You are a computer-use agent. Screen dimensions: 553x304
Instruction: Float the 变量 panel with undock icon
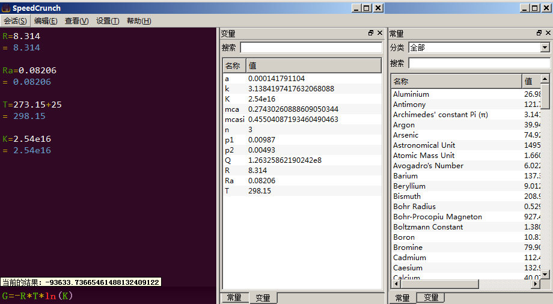[x=371, y=33]
